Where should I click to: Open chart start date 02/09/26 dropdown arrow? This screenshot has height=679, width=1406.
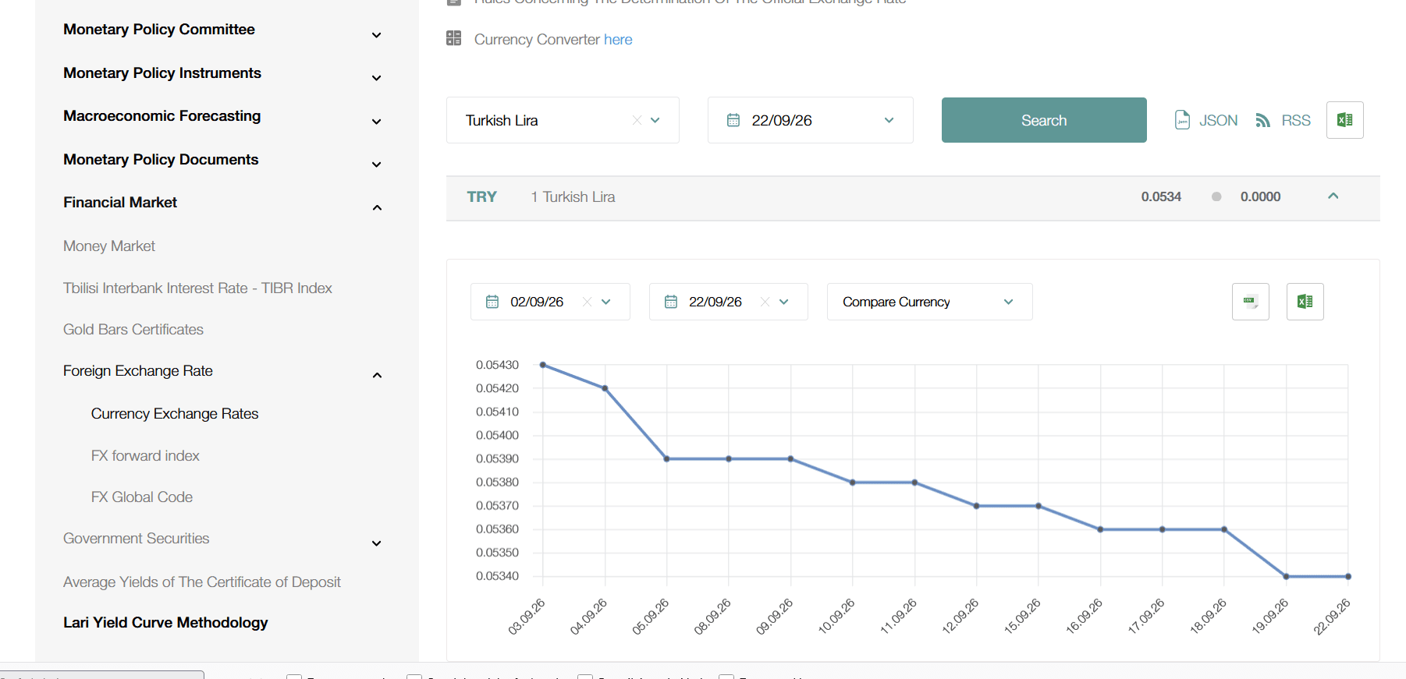(x=606, y=302)
